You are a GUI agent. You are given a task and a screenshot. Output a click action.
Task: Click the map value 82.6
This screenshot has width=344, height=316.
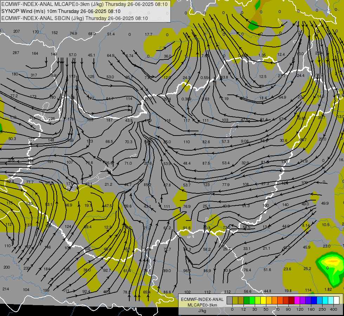coord(206,142)
